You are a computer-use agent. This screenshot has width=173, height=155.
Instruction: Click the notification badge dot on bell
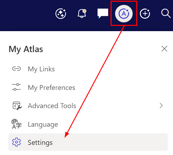click(x=85, y=11)
